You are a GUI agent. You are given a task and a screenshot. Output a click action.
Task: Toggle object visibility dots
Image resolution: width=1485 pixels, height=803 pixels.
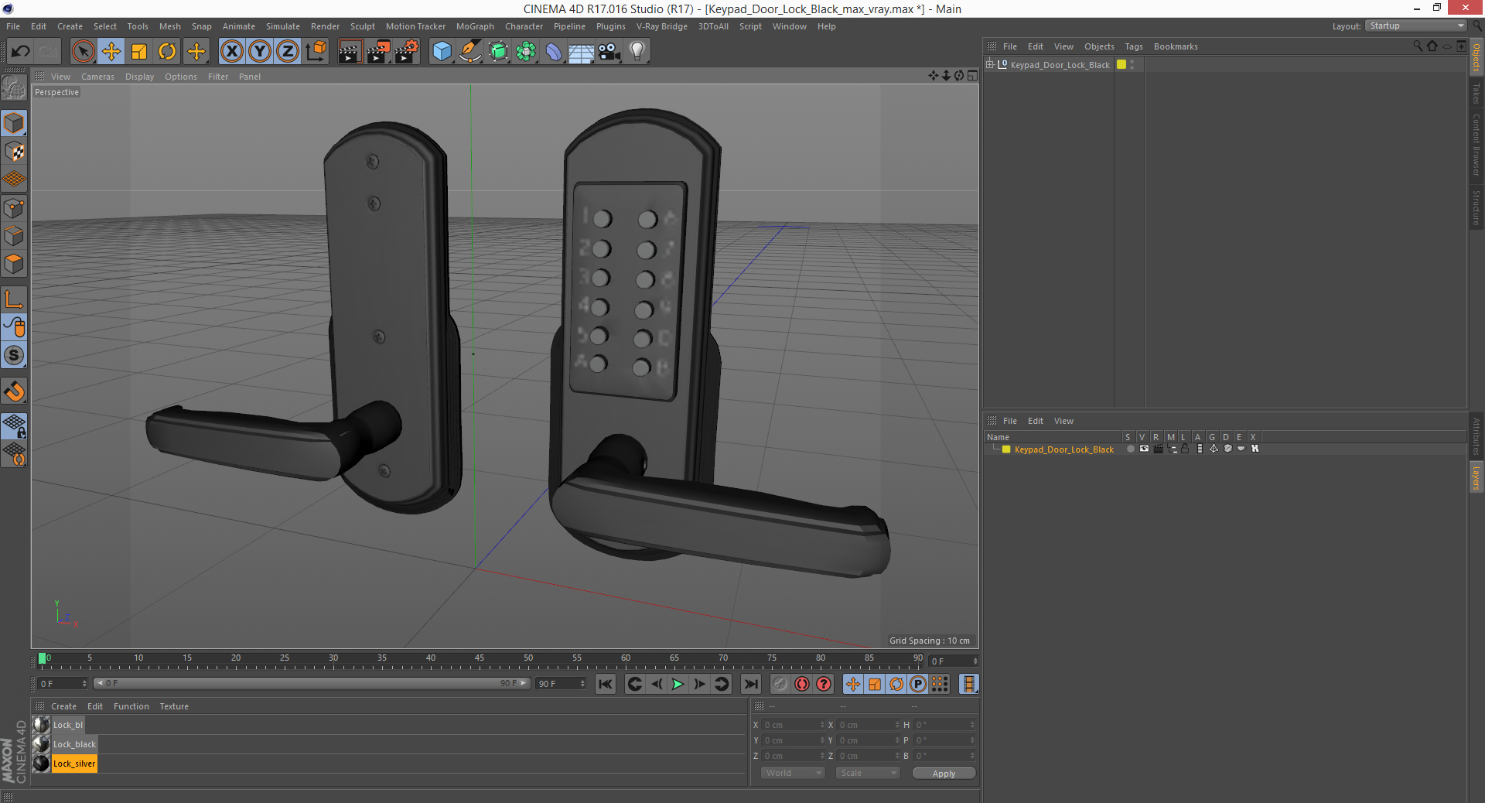[1132, 65]
